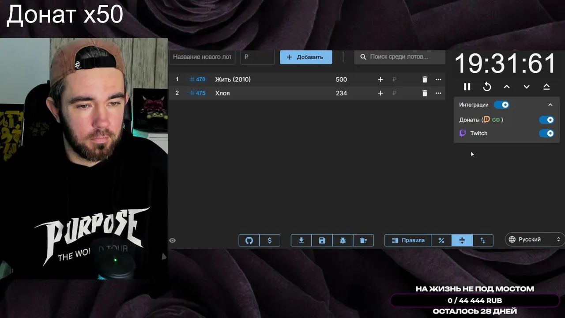Click the #475 lot ID tag
The width and height of the screenshot is (565, 318).
[198, 93]
